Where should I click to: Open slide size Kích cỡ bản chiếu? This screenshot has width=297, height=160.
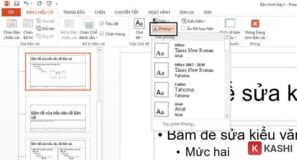[230, 29]
